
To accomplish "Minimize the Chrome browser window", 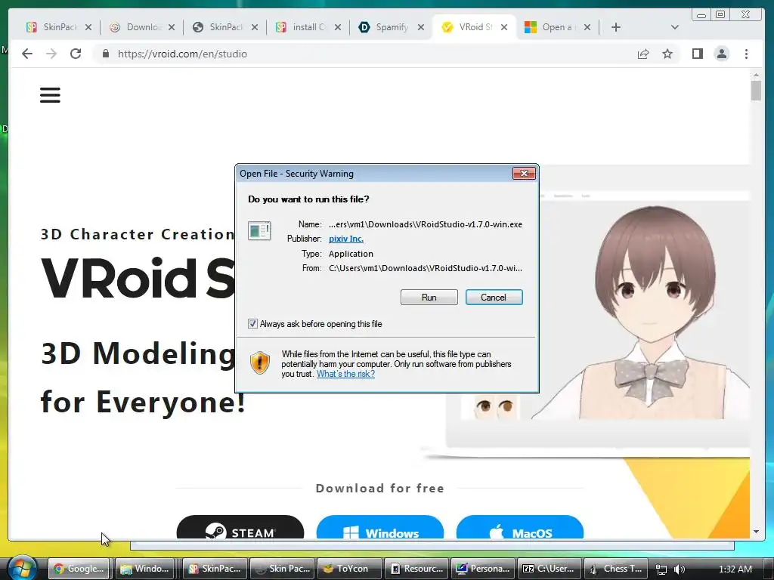I will coord(701,15).
